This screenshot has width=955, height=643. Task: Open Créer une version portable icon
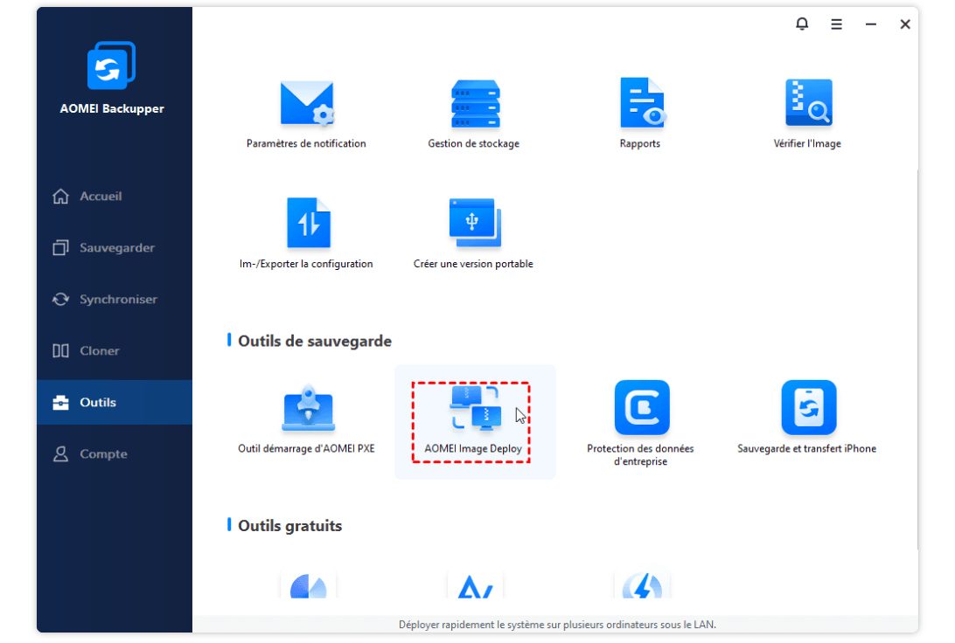click(x=475, y=223)
